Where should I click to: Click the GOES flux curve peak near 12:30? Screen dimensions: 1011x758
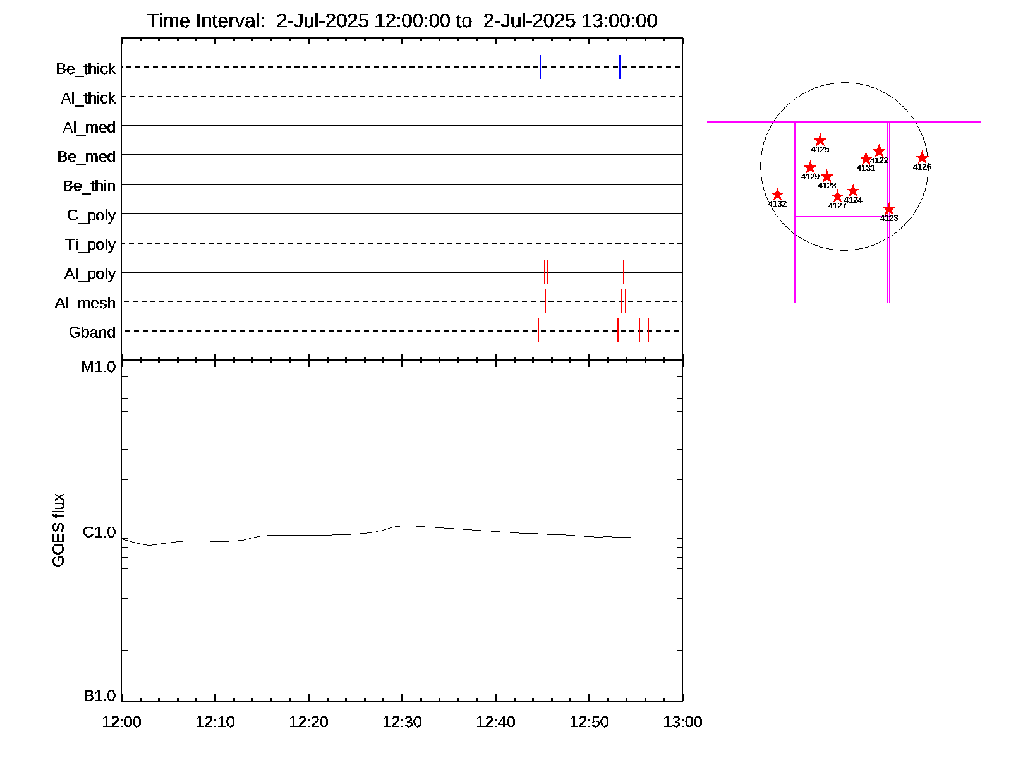404,526
